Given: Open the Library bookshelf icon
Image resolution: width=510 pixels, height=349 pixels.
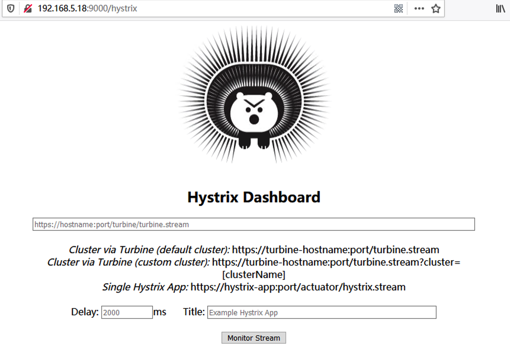Looking at the screenshot, I should 501,9.
